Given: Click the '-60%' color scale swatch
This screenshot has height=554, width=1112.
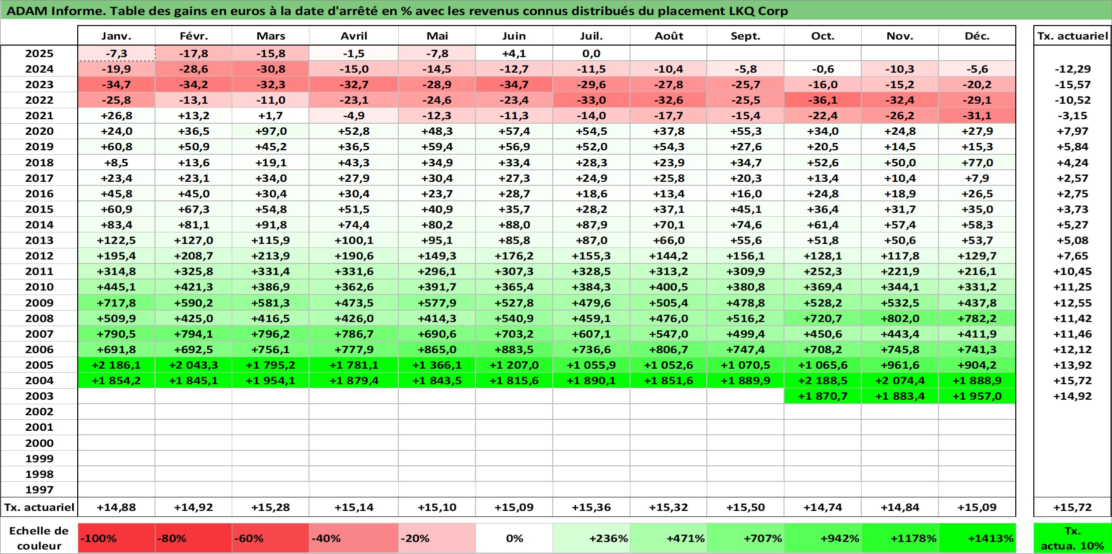Looking at the screenshot, I should click(271, 538).
